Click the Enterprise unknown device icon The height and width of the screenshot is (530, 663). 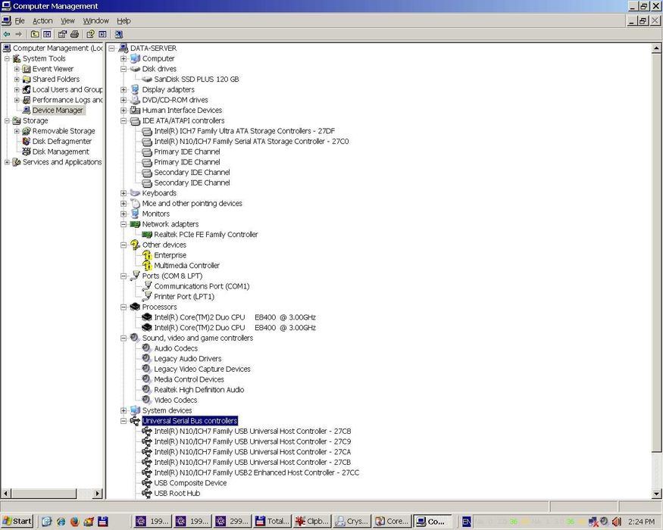tap(147, 255)
